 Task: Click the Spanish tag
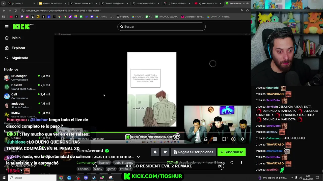click(x=104, y=163)
